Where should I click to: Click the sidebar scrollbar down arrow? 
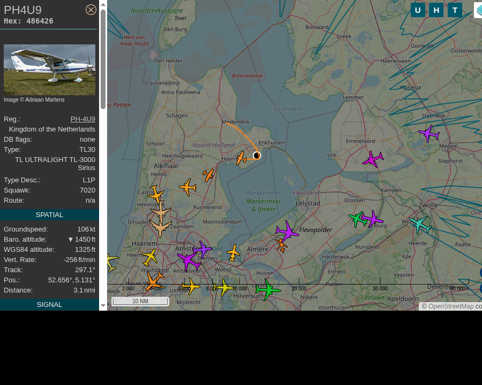(103, 305)
